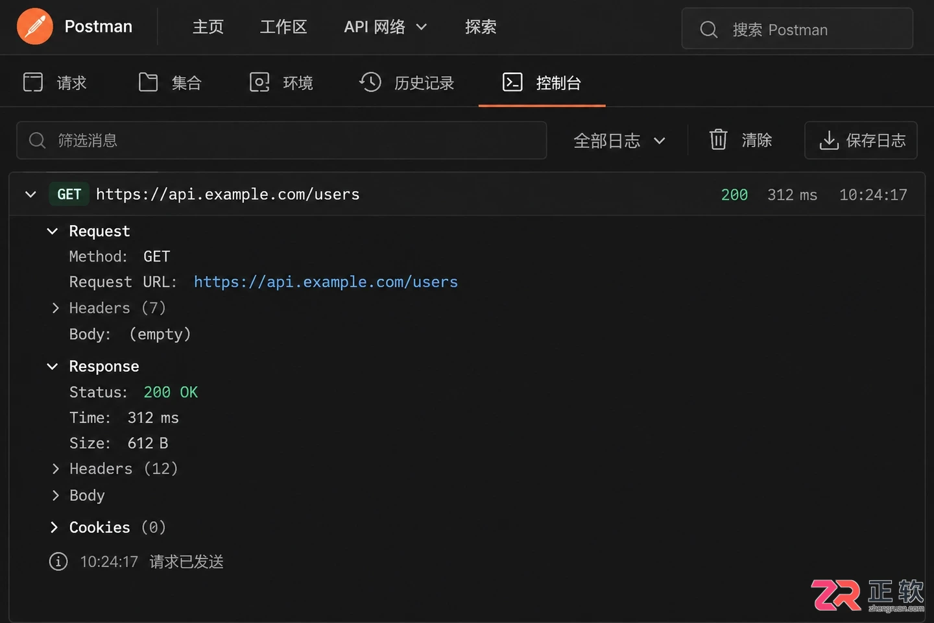Click the info icon beside 请求已发送

58,561
